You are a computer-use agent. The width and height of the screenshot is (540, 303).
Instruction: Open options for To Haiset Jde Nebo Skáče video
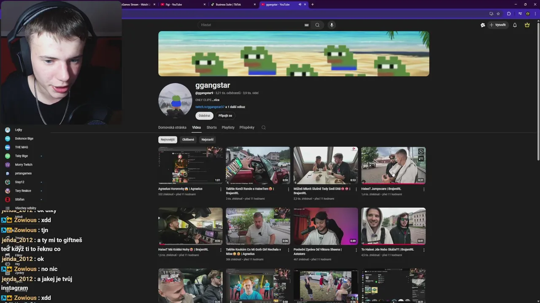[424, 250]
